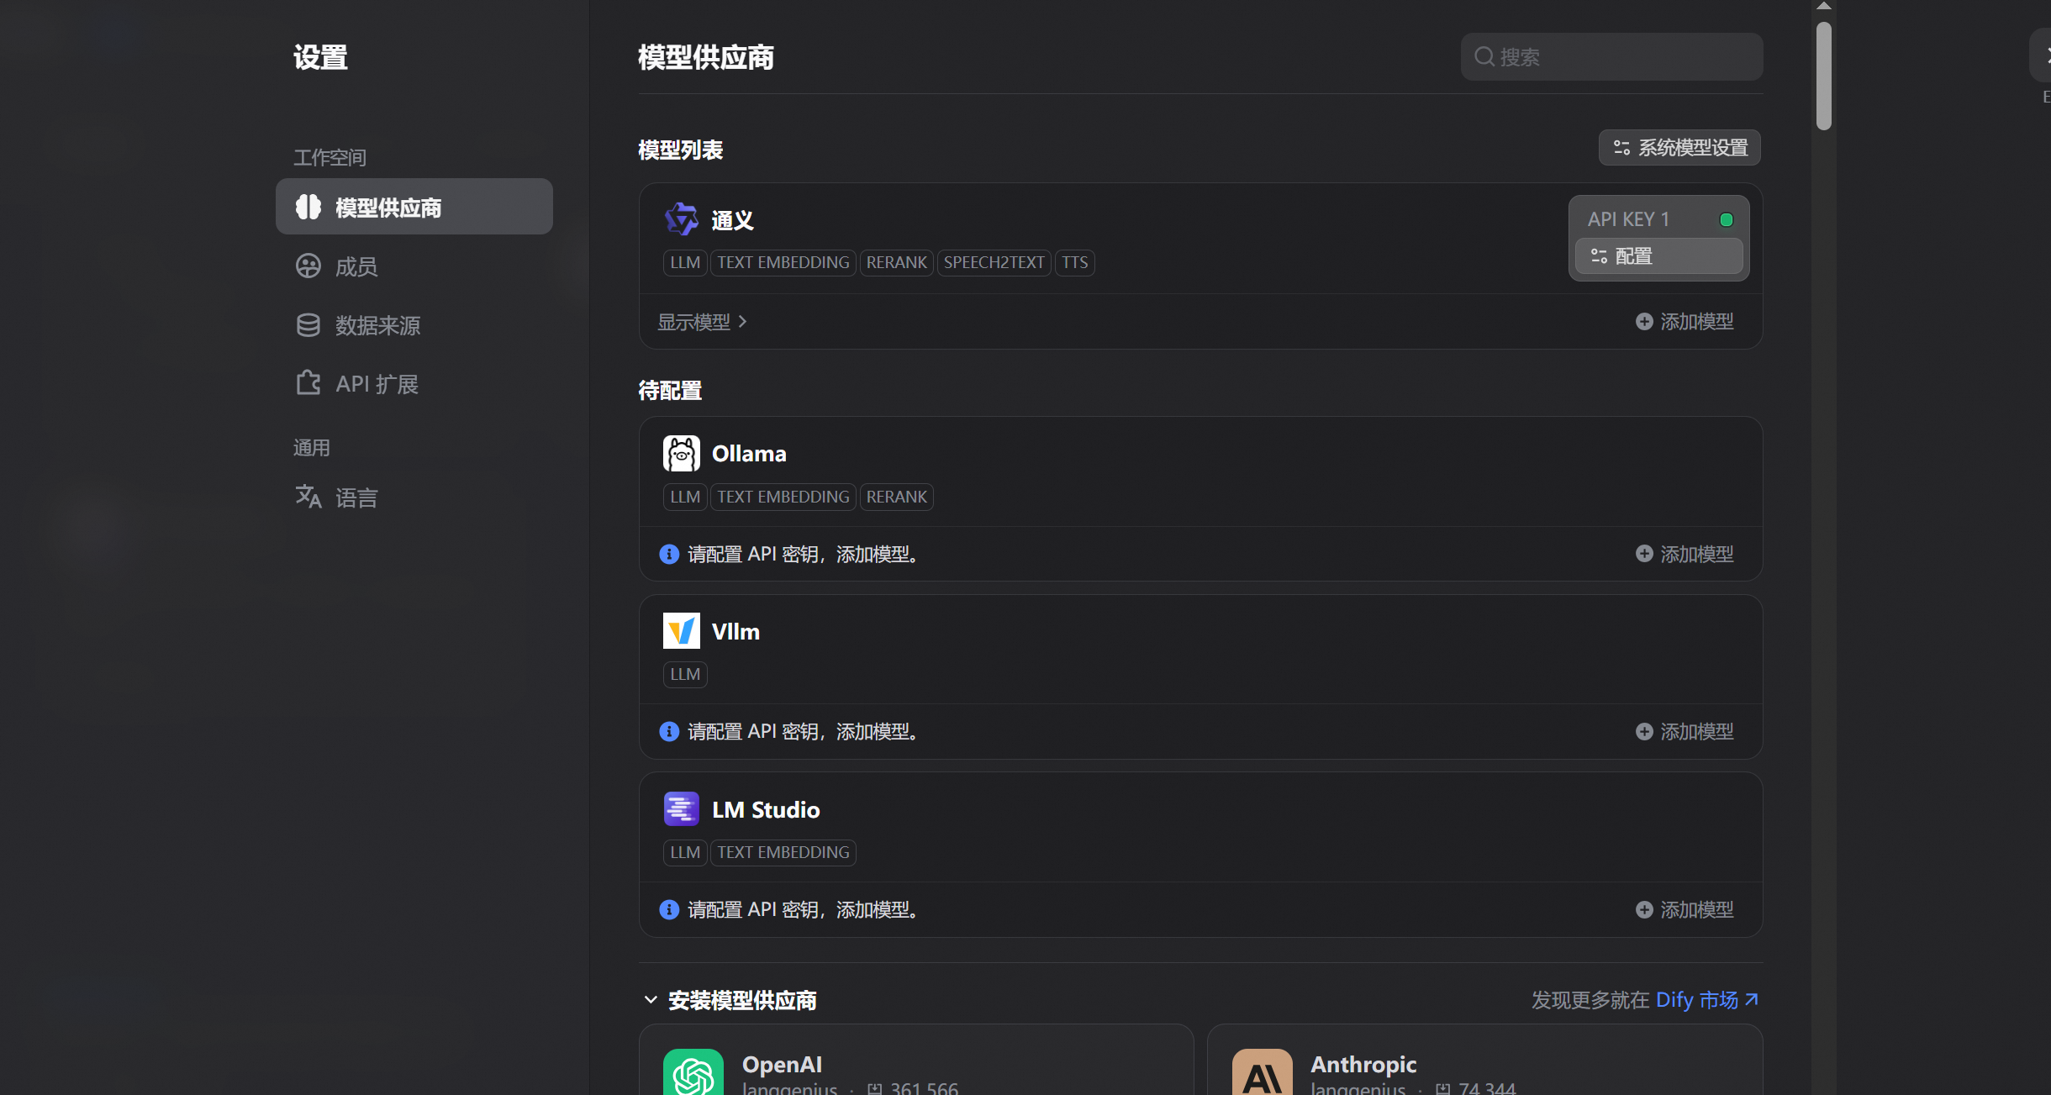
Task: Open the API 扩展 settings page
Action: (377, 384)
